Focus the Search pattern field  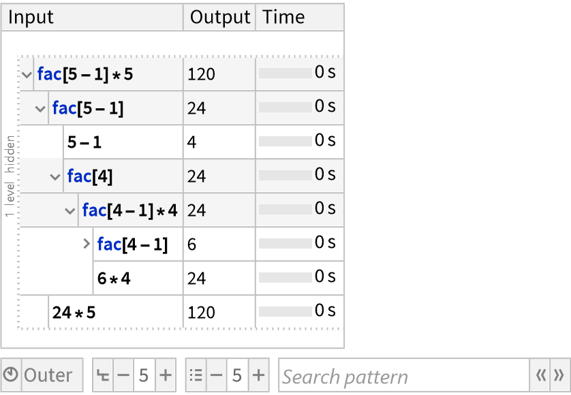[x=403, y=376]
